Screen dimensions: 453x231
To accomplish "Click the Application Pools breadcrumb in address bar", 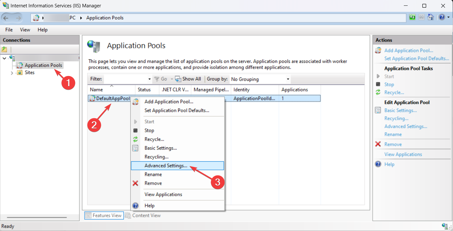I will click(105, 18).
